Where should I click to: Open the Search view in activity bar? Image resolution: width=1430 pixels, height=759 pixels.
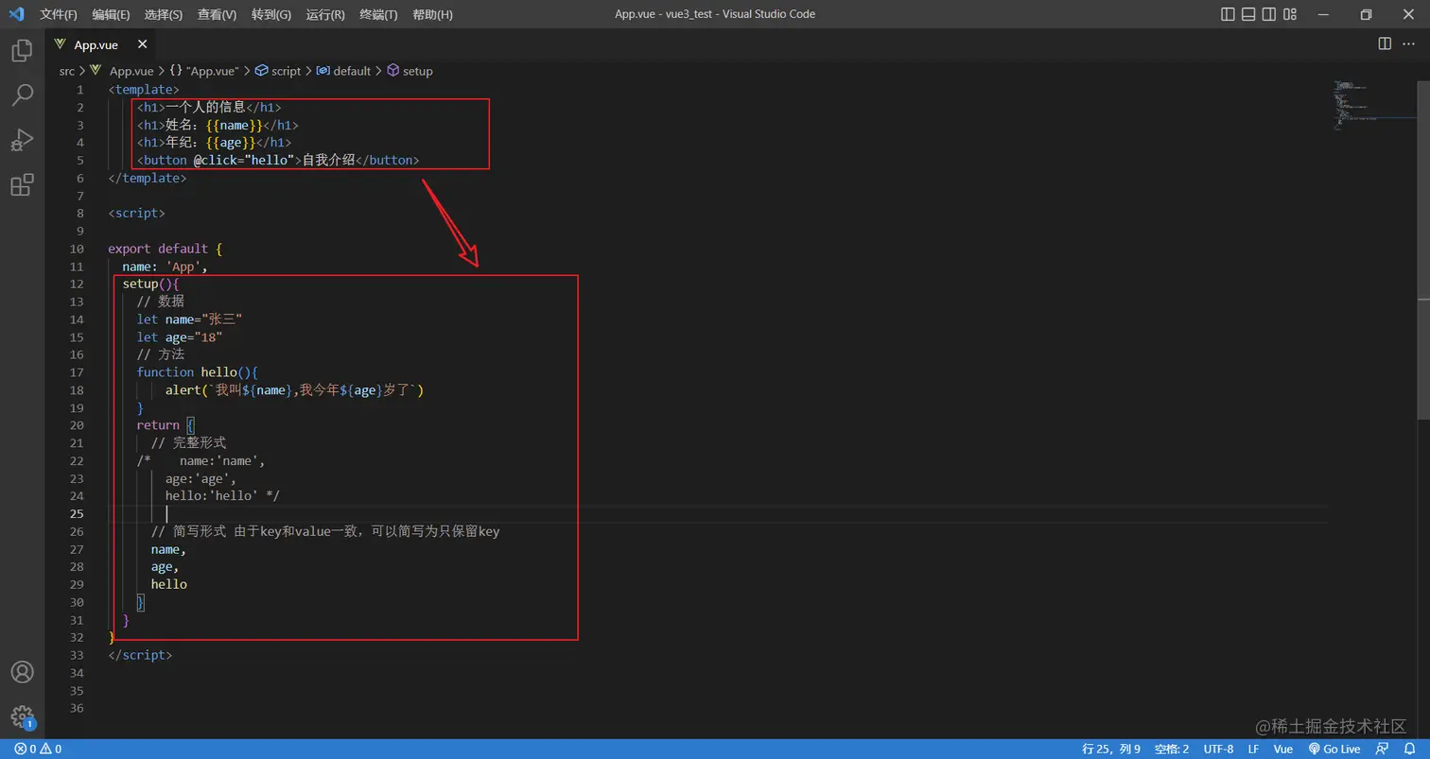(x=22, y=95)
